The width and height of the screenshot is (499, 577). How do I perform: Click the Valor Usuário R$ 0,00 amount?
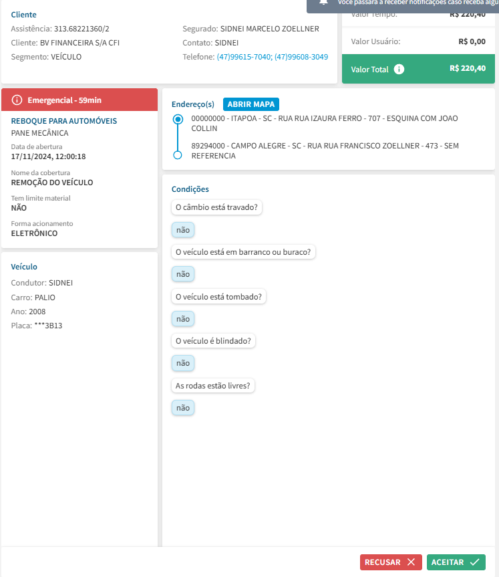tap(472, 41)
